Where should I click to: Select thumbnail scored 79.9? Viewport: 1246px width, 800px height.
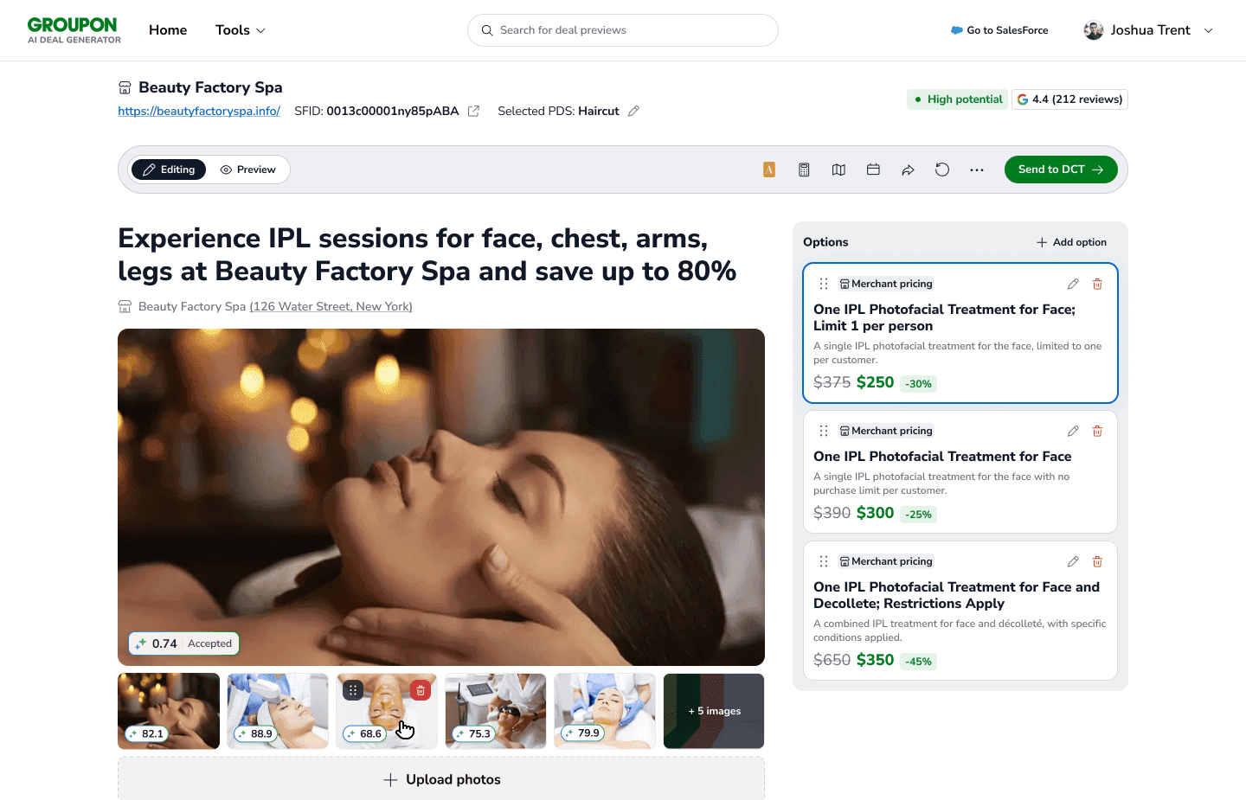tap(605, 711)
